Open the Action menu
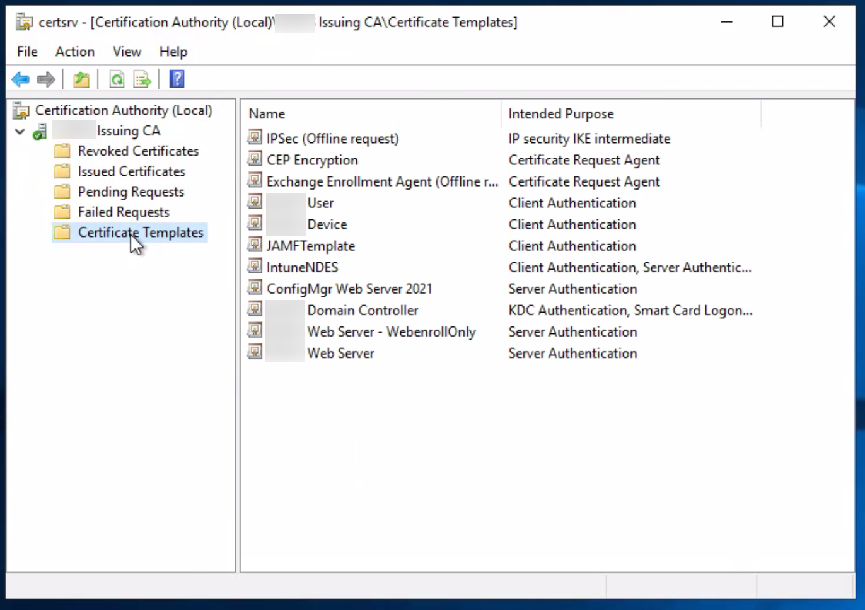 (x=75, y=52)
